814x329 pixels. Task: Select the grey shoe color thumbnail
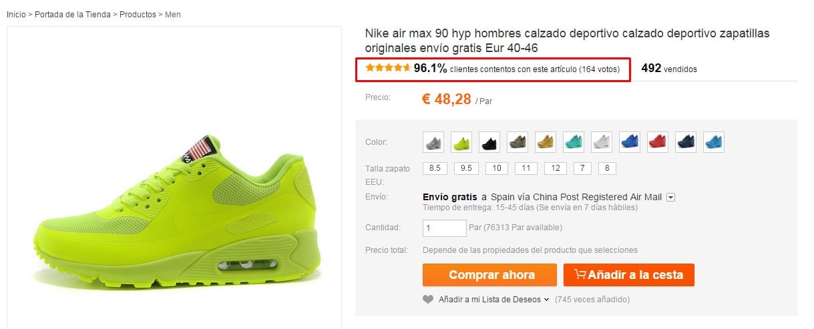(433, 141)
